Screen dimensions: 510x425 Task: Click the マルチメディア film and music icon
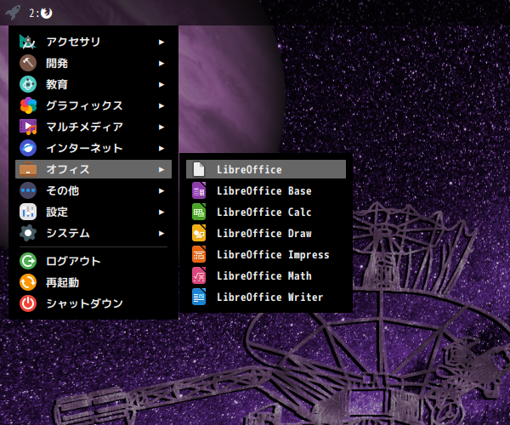28,127
